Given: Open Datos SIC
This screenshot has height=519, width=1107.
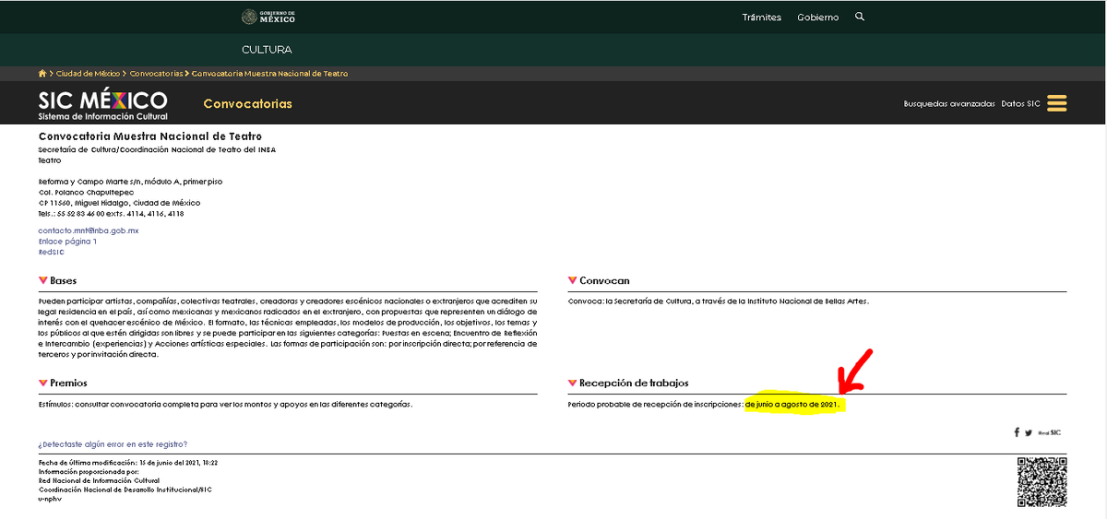Looking at the screenshot, I should tap(1020, 104).
